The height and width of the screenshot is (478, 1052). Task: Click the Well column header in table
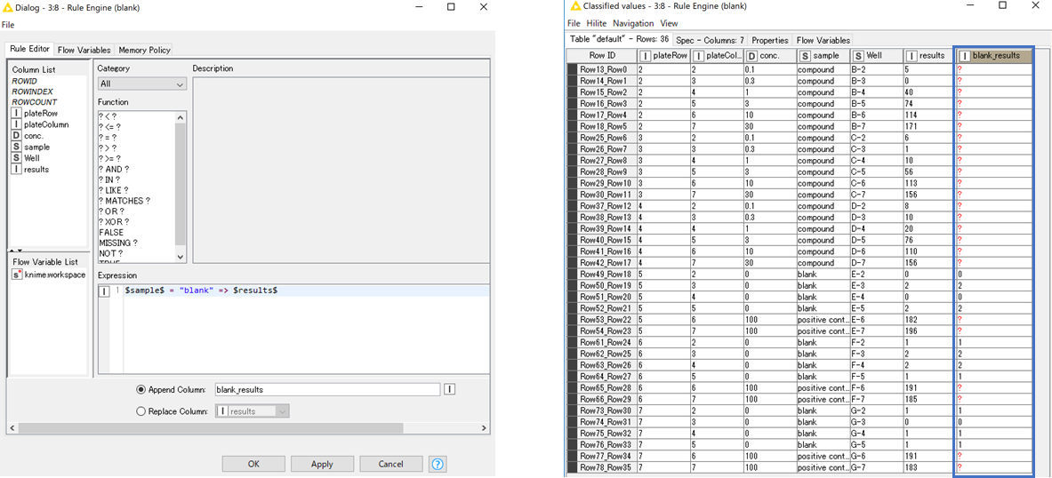[x=876, y=56]
